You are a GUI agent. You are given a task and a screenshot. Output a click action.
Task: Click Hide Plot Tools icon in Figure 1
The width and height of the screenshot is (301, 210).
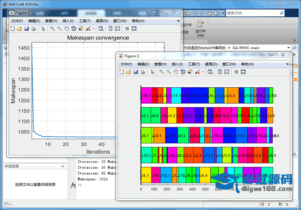pos(127,29)
